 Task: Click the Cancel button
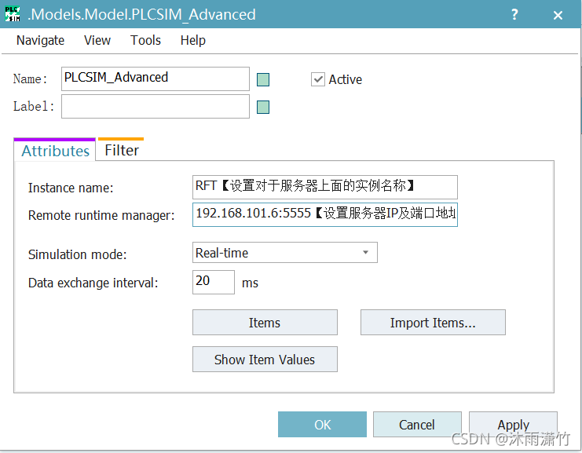[x=417, y=425]
